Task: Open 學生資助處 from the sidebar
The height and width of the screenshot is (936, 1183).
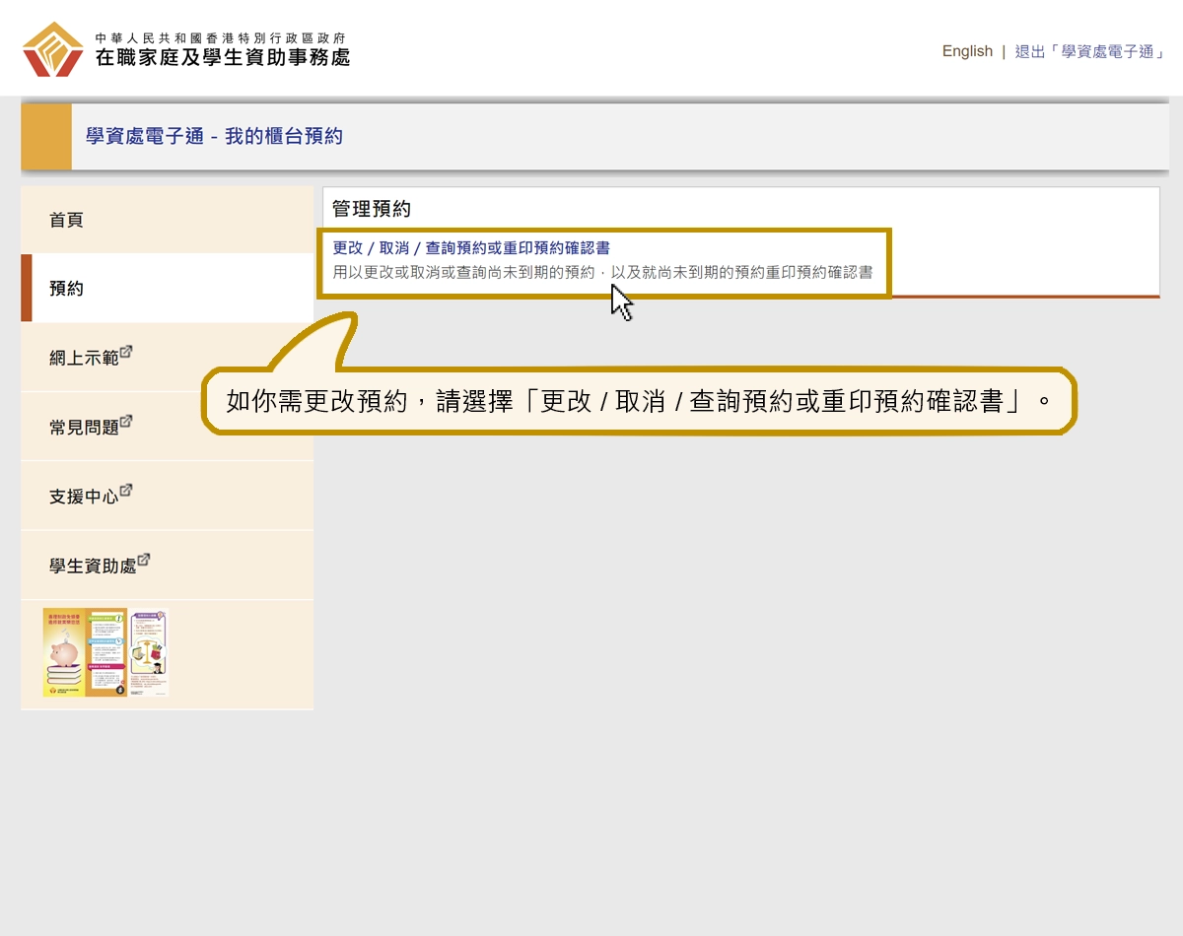Action: 92,564
